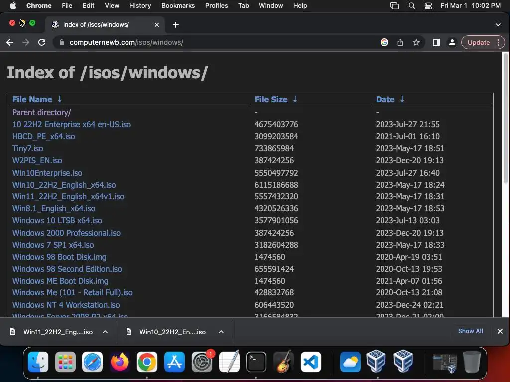The width and height of the screenshot is (510, 382).
Task: Open the macOS Spotlight search icon
Action: 411,5
